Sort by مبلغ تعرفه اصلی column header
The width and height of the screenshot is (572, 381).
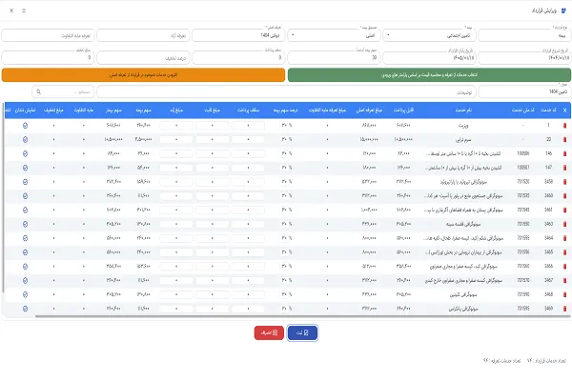point(369,110)
